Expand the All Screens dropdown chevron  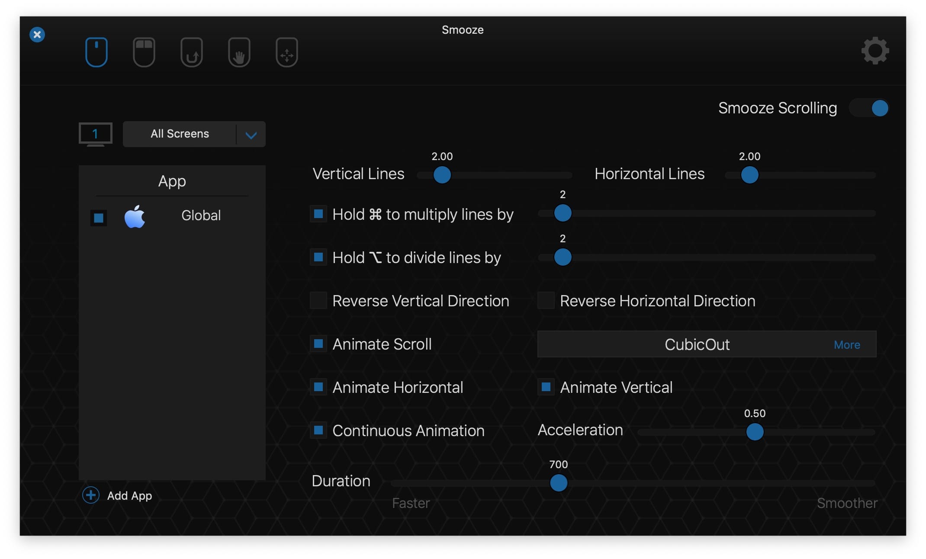coord(251,135)
